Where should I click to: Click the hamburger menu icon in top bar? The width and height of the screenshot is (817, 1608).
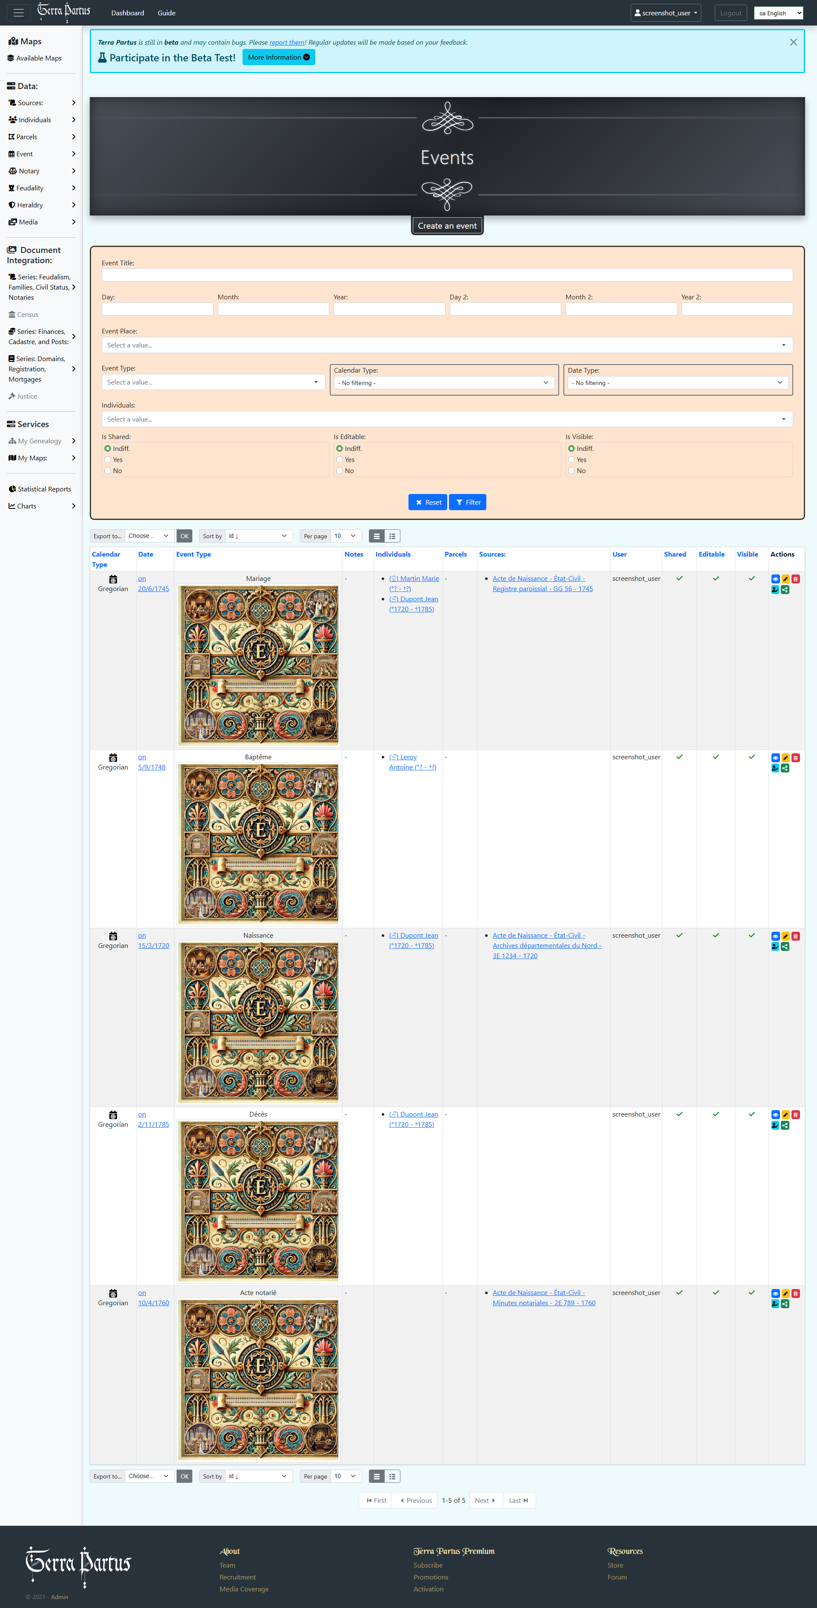click(x=19, y=12)
